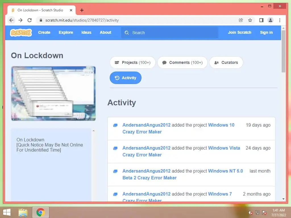Open AndersandAngus2012 in the Windows Vista entry
The image size is (291, 218).
pyautogui.click(x=146, y=148)
